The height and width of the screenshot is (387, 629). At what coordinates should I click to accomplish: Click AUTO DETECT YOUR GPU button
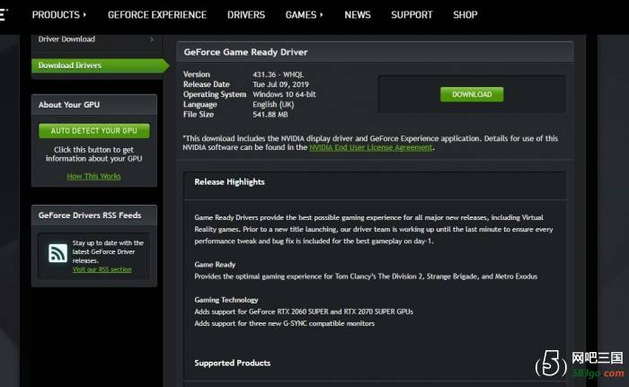click(93, 131)
